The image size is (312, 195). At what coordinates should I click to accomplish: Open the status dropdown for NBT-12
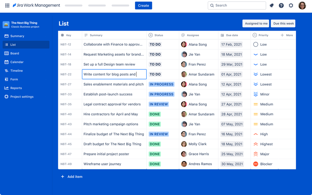[x=154, y=44]
